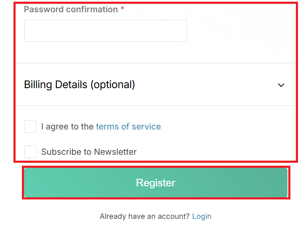306x226 pixels.
Task: Open the "Billing Details (optional)" section heading
Action: point(79,85)
